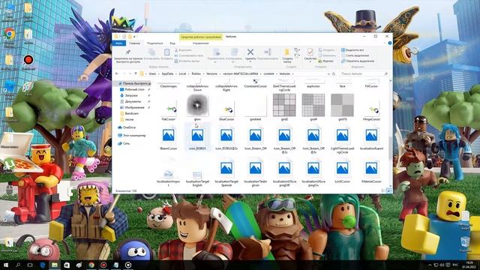The width and height of the screenshot is (480, 270).
Task: Click the content segment in address path
Action: coord(268,73)
